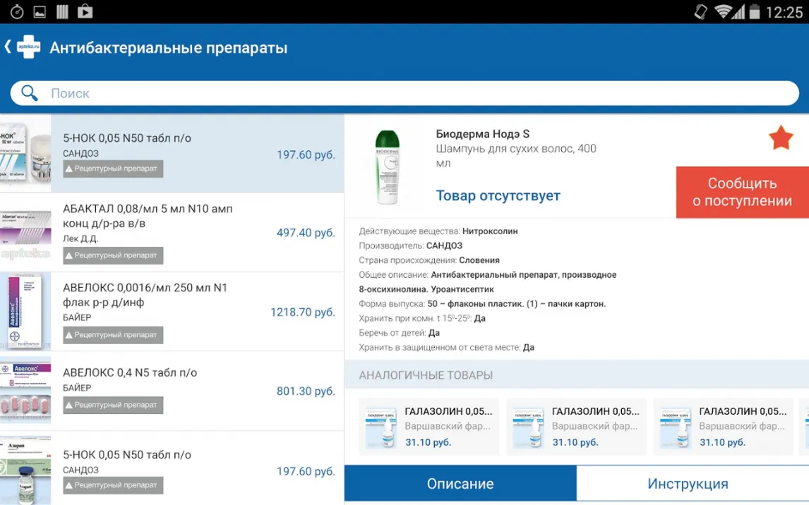
Task: Tap the Play Store bag status icon
Action: (85, 11)
